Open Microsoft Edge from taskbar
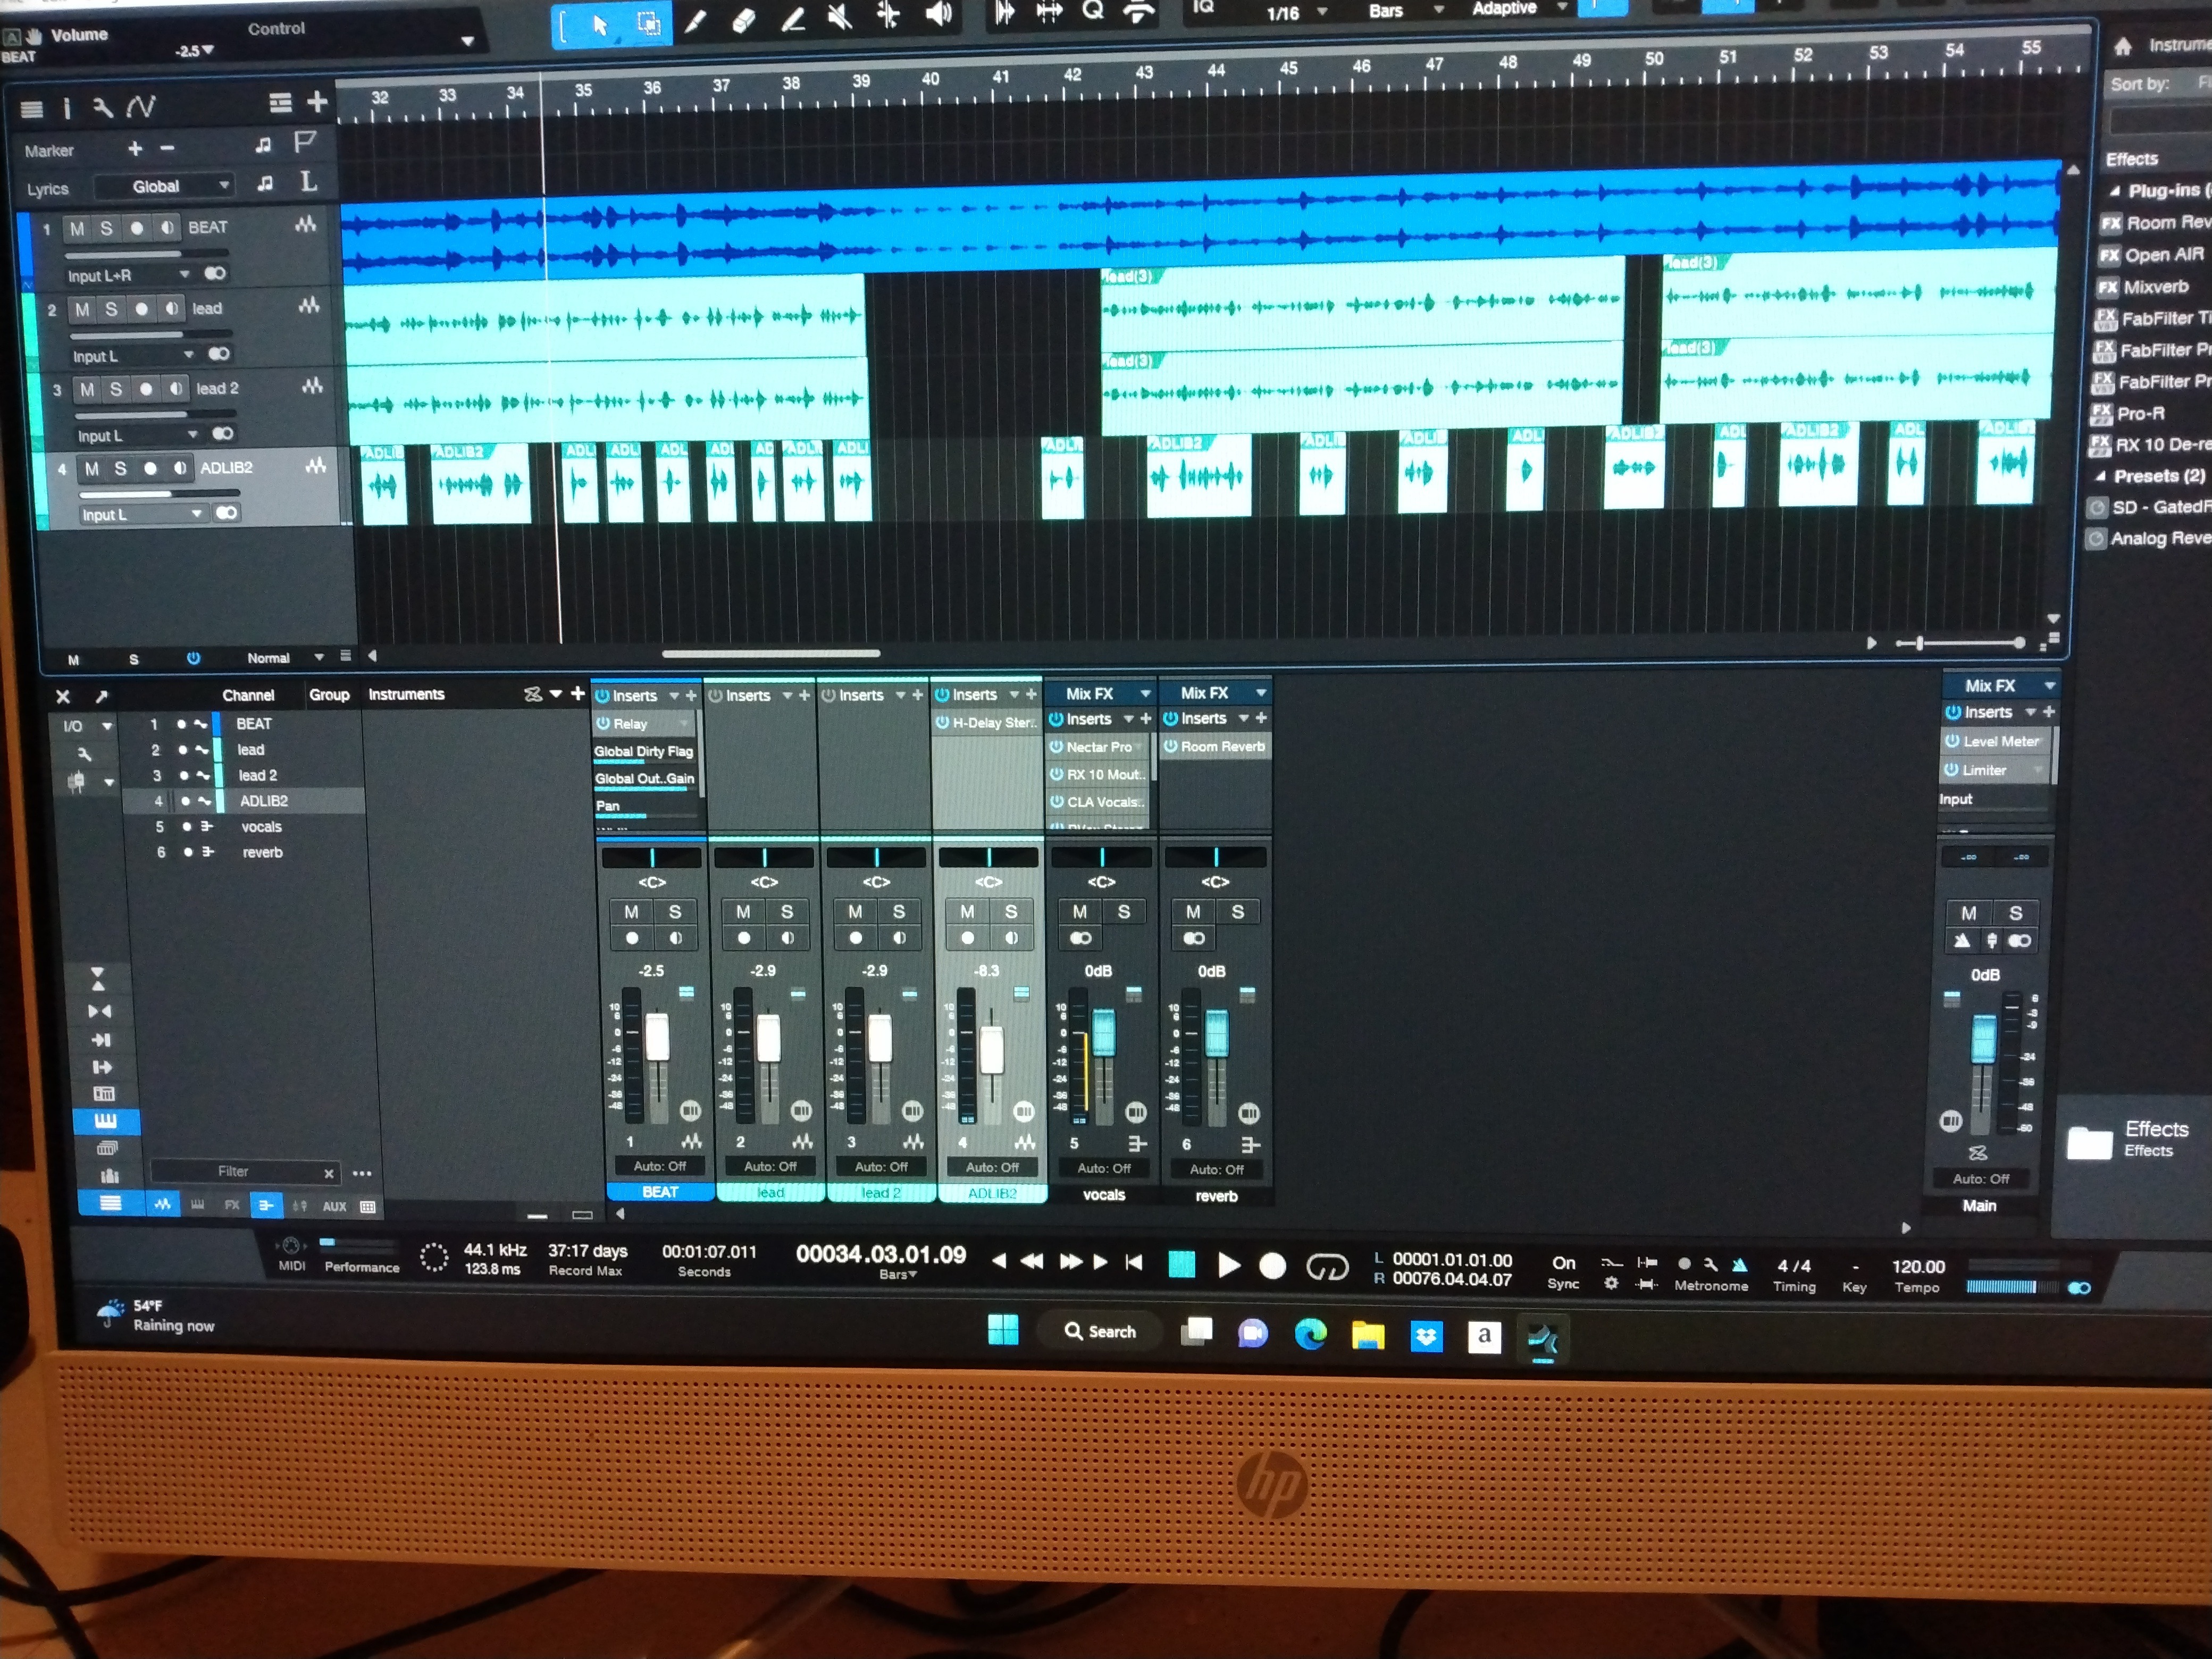The image size is (2212, 1659). (x=1310, y=1334)
